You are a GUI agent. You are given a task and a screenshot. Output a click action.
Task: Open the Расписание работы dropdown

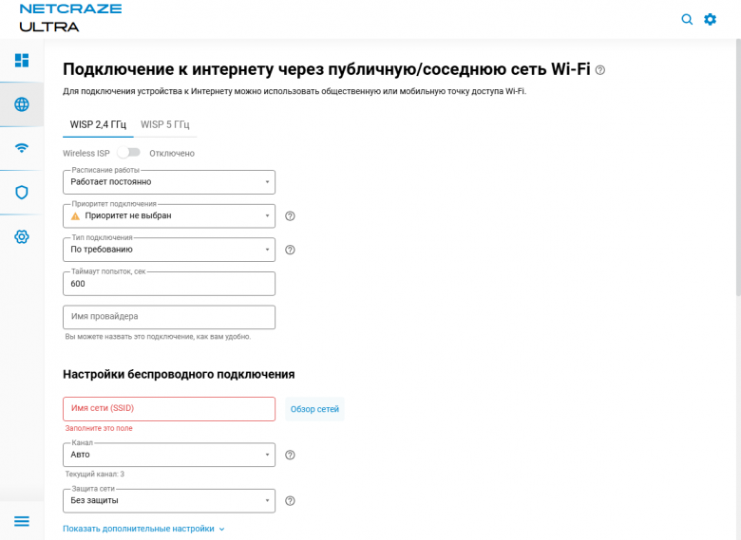(169, 182)
